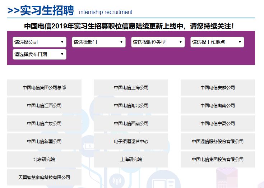Expand the 请选择发布日期 dropdown

click(40, 54)
